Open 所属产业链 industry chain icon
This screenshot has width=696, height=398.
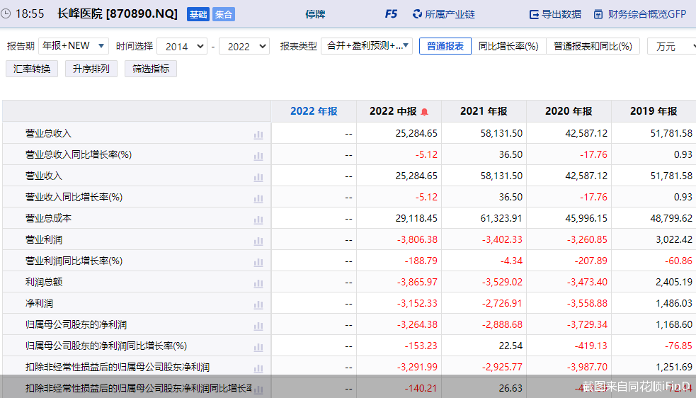point(417,14)
